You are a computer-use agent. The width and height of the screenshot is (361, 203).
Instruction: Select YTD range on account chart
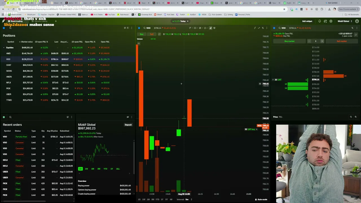pyautogui.click(x=105, y=169)
